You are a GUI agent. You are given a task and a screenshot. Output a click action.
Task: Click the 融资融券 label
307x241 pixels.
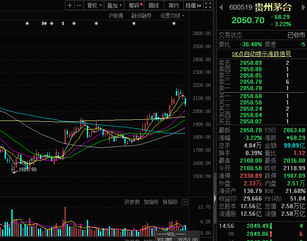(141, 16)
